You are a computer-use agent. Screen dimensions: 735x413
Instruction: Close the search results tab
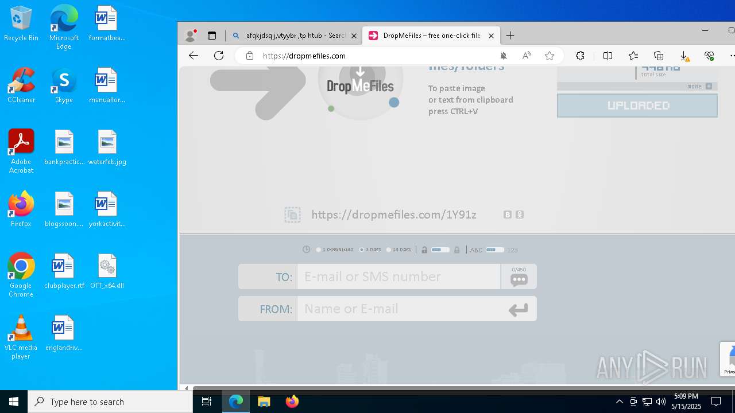click(354, 36)
